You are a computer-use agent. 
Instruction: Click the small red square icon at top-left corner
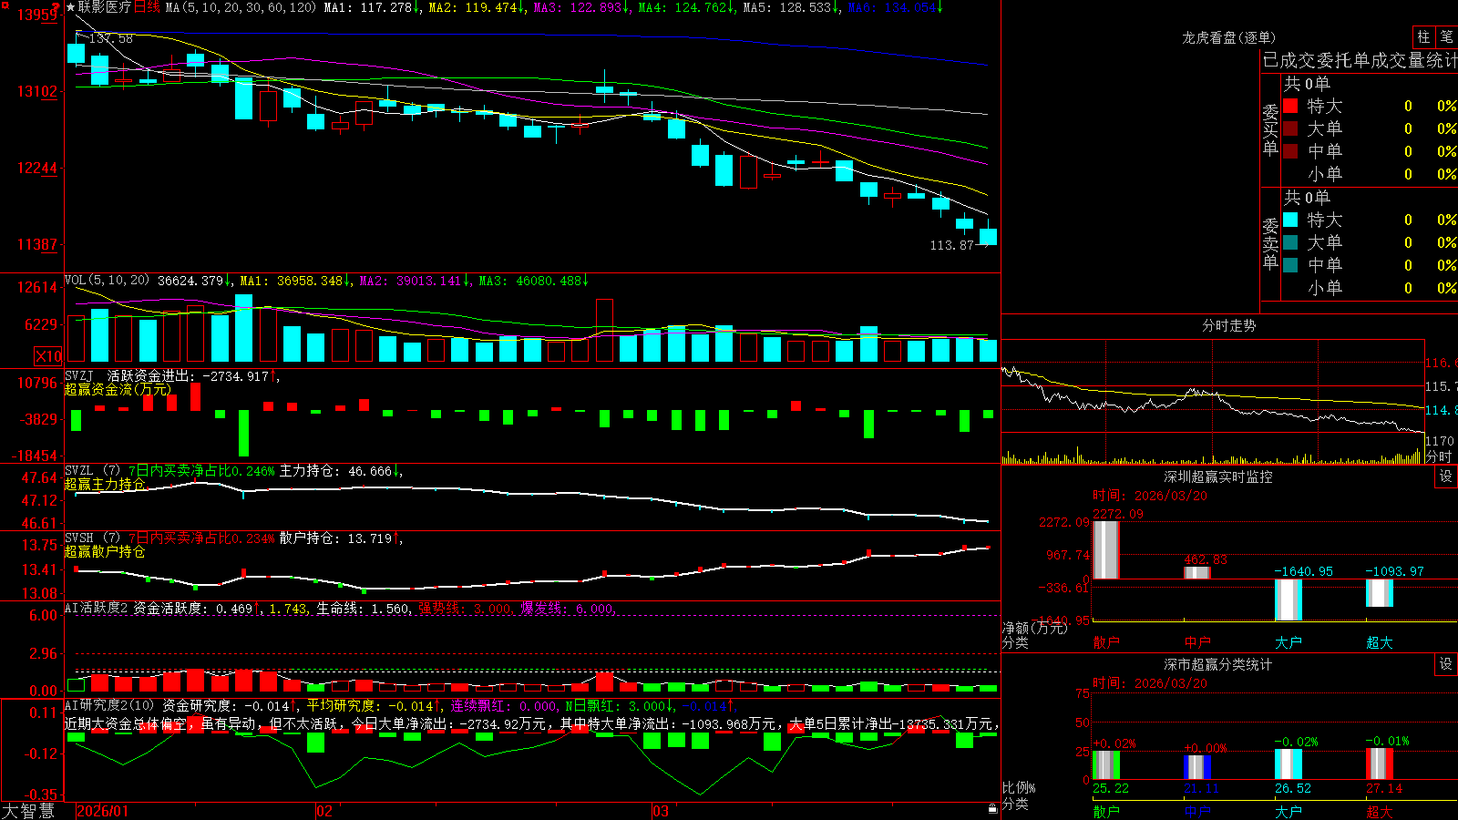[x=4, y=5]
